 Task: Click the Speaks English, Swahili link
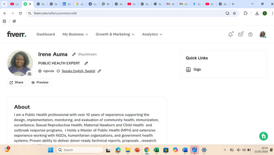[x=78, y=71]
